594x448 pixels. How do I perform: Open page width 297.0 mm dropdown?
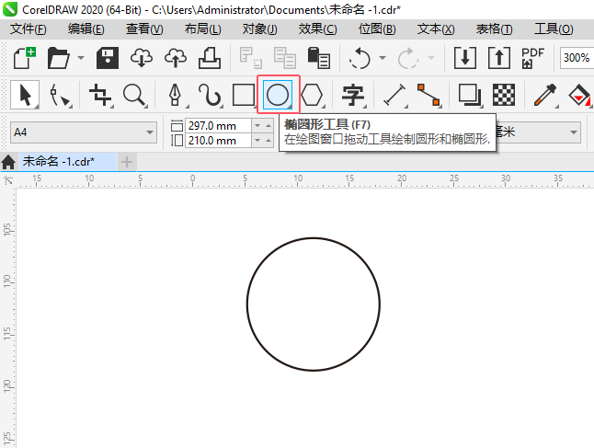(x=257, y=125)
